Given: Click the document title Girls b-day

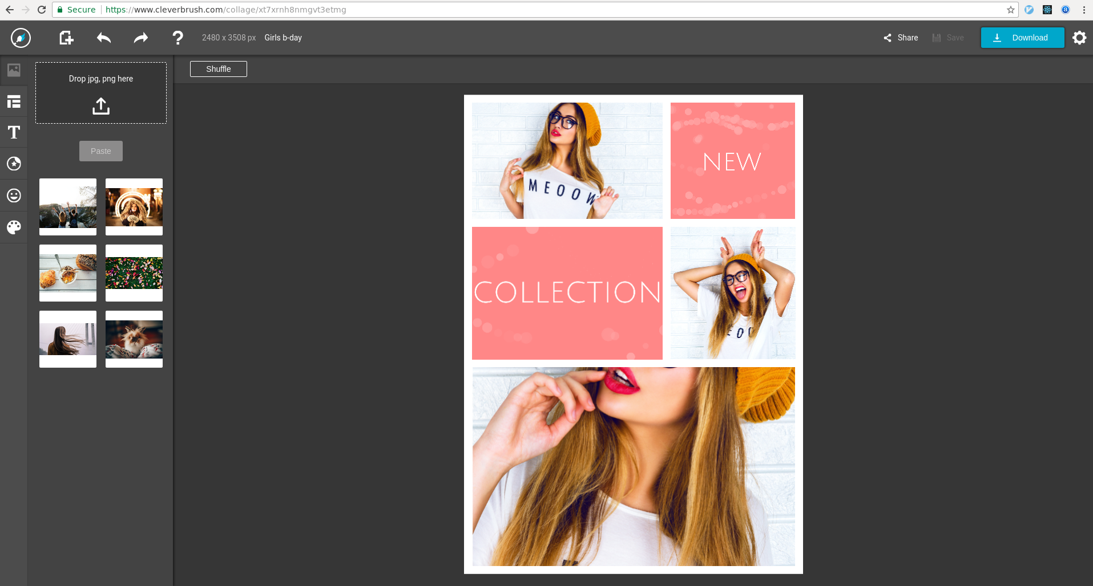Looking at the screenshot, I should pyautogui.click(x=283, y=38).
